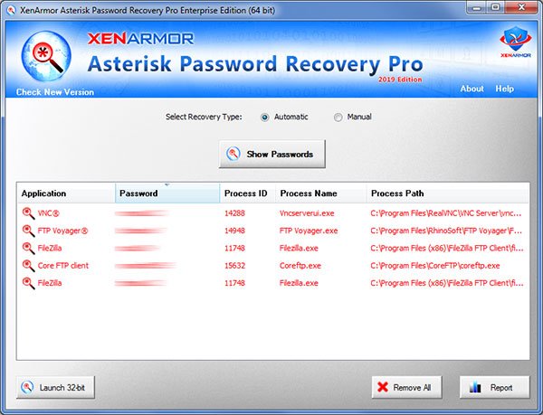
Task: Click the Check New Version link
Action: coord(55,92)
